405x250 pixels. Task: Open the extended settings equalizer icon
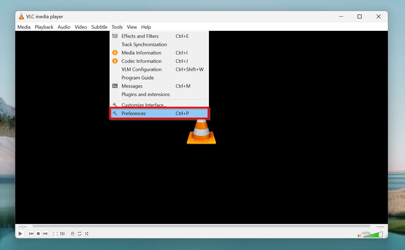[x=62, y=234]
